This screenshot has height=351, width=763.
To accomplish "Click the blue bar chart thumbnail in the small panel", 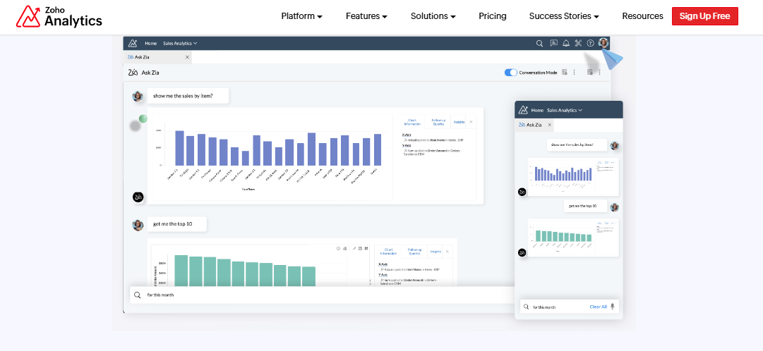I will [573, 177].
